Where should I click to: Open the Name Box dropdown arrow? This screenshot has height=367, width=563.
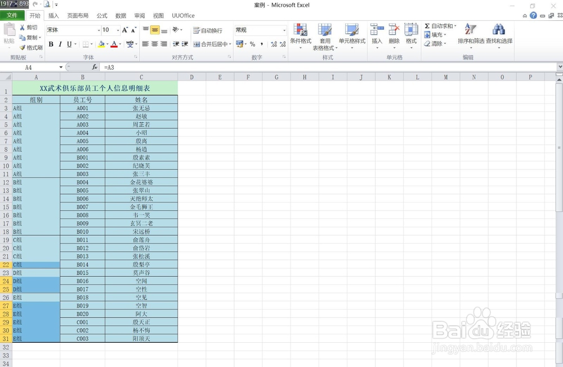pos(61,67)
